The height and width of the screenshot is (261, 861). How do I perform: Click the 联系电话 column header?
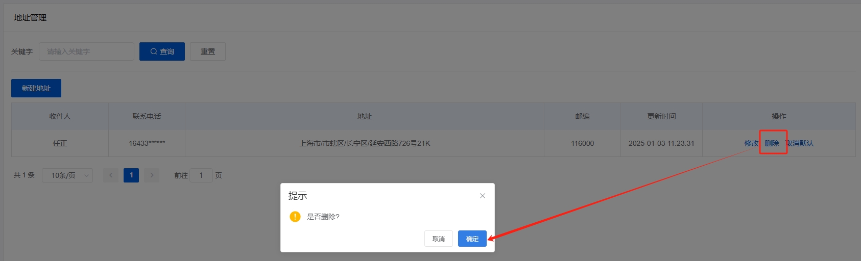point(147,116)
